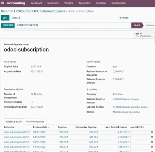Go back to BILL/2022/03/0003 breadcrumb
Image resolution: width=155 pixels, height=152 pixels.
coord(24,11)
